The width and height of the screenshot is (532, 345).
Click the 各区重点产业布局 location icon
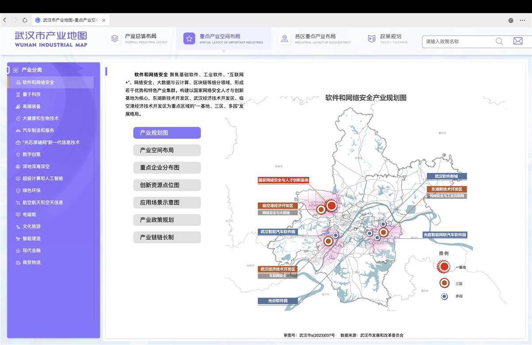[x=285, y=39]
